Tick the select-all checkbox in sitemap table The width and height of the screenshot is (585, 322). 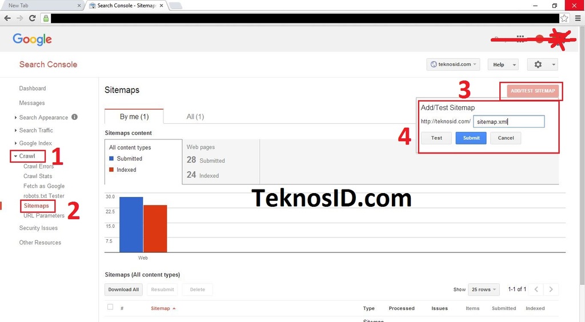(110, 307)
